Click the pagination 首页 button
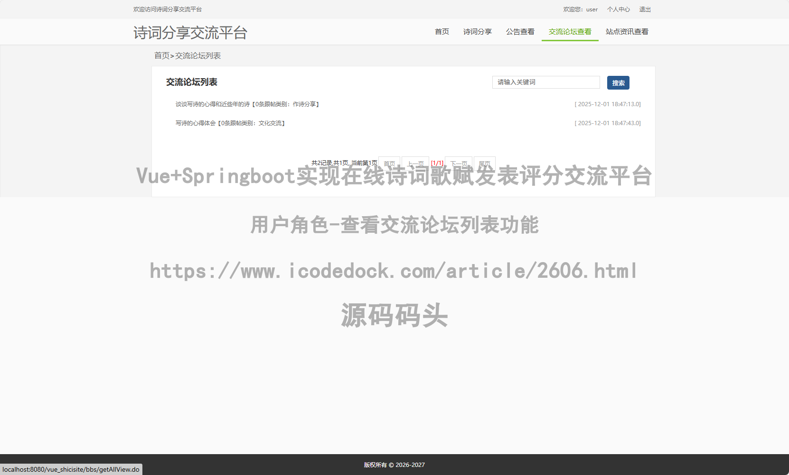Image resolution: width=789 pixels, height=475 pixels. [x=389, y=163]
